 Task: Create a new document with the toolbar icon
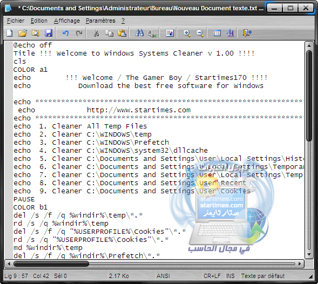coord(10,33)
